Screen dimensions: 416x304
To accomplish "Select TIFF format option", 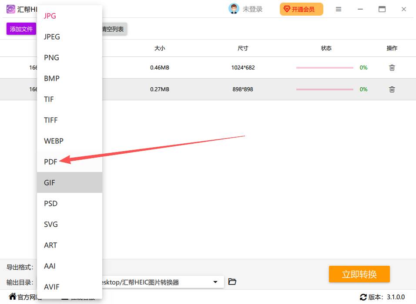I will point(70,120).
